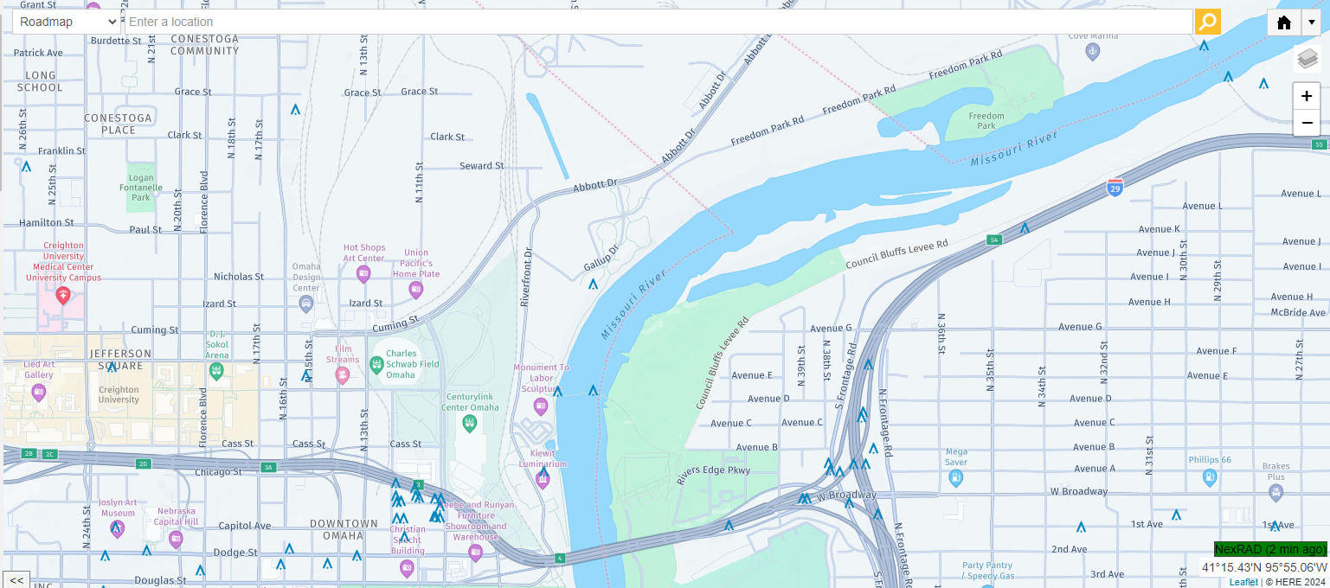Viewport: 1330px width, 588px height.
Task: Select the Brakes Plus marker
Action: click(x=1275, y=493)
